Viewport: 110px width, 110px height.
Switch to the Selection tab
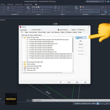[x=75, y=32]
